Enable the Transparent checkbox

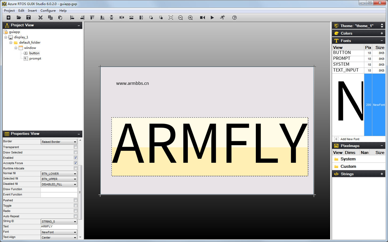click(x=75, y=147)
